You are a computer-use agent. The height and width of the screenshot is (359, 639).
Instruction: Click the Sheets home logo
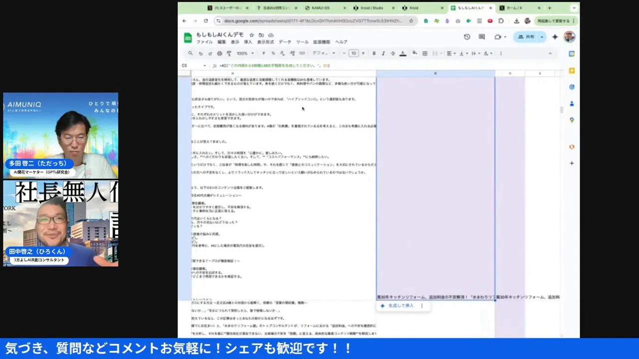coord(188,38)
